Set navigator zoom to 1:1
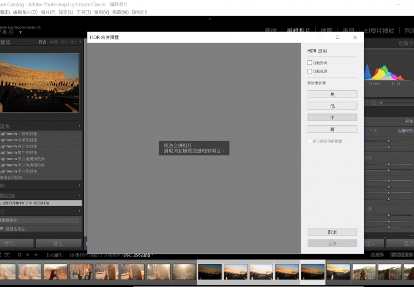Image resolution: width=414 pixels, height=287 pixels. (63, 42)
